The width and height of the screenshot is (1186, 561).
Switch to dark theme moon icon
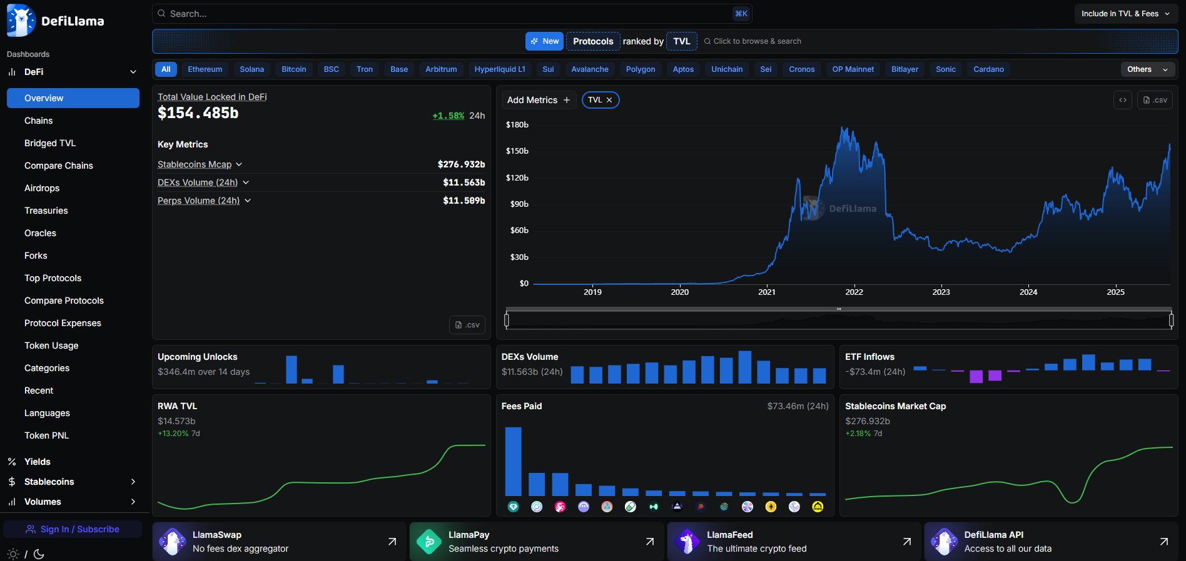pyautogui.click(x=39, y=554)
